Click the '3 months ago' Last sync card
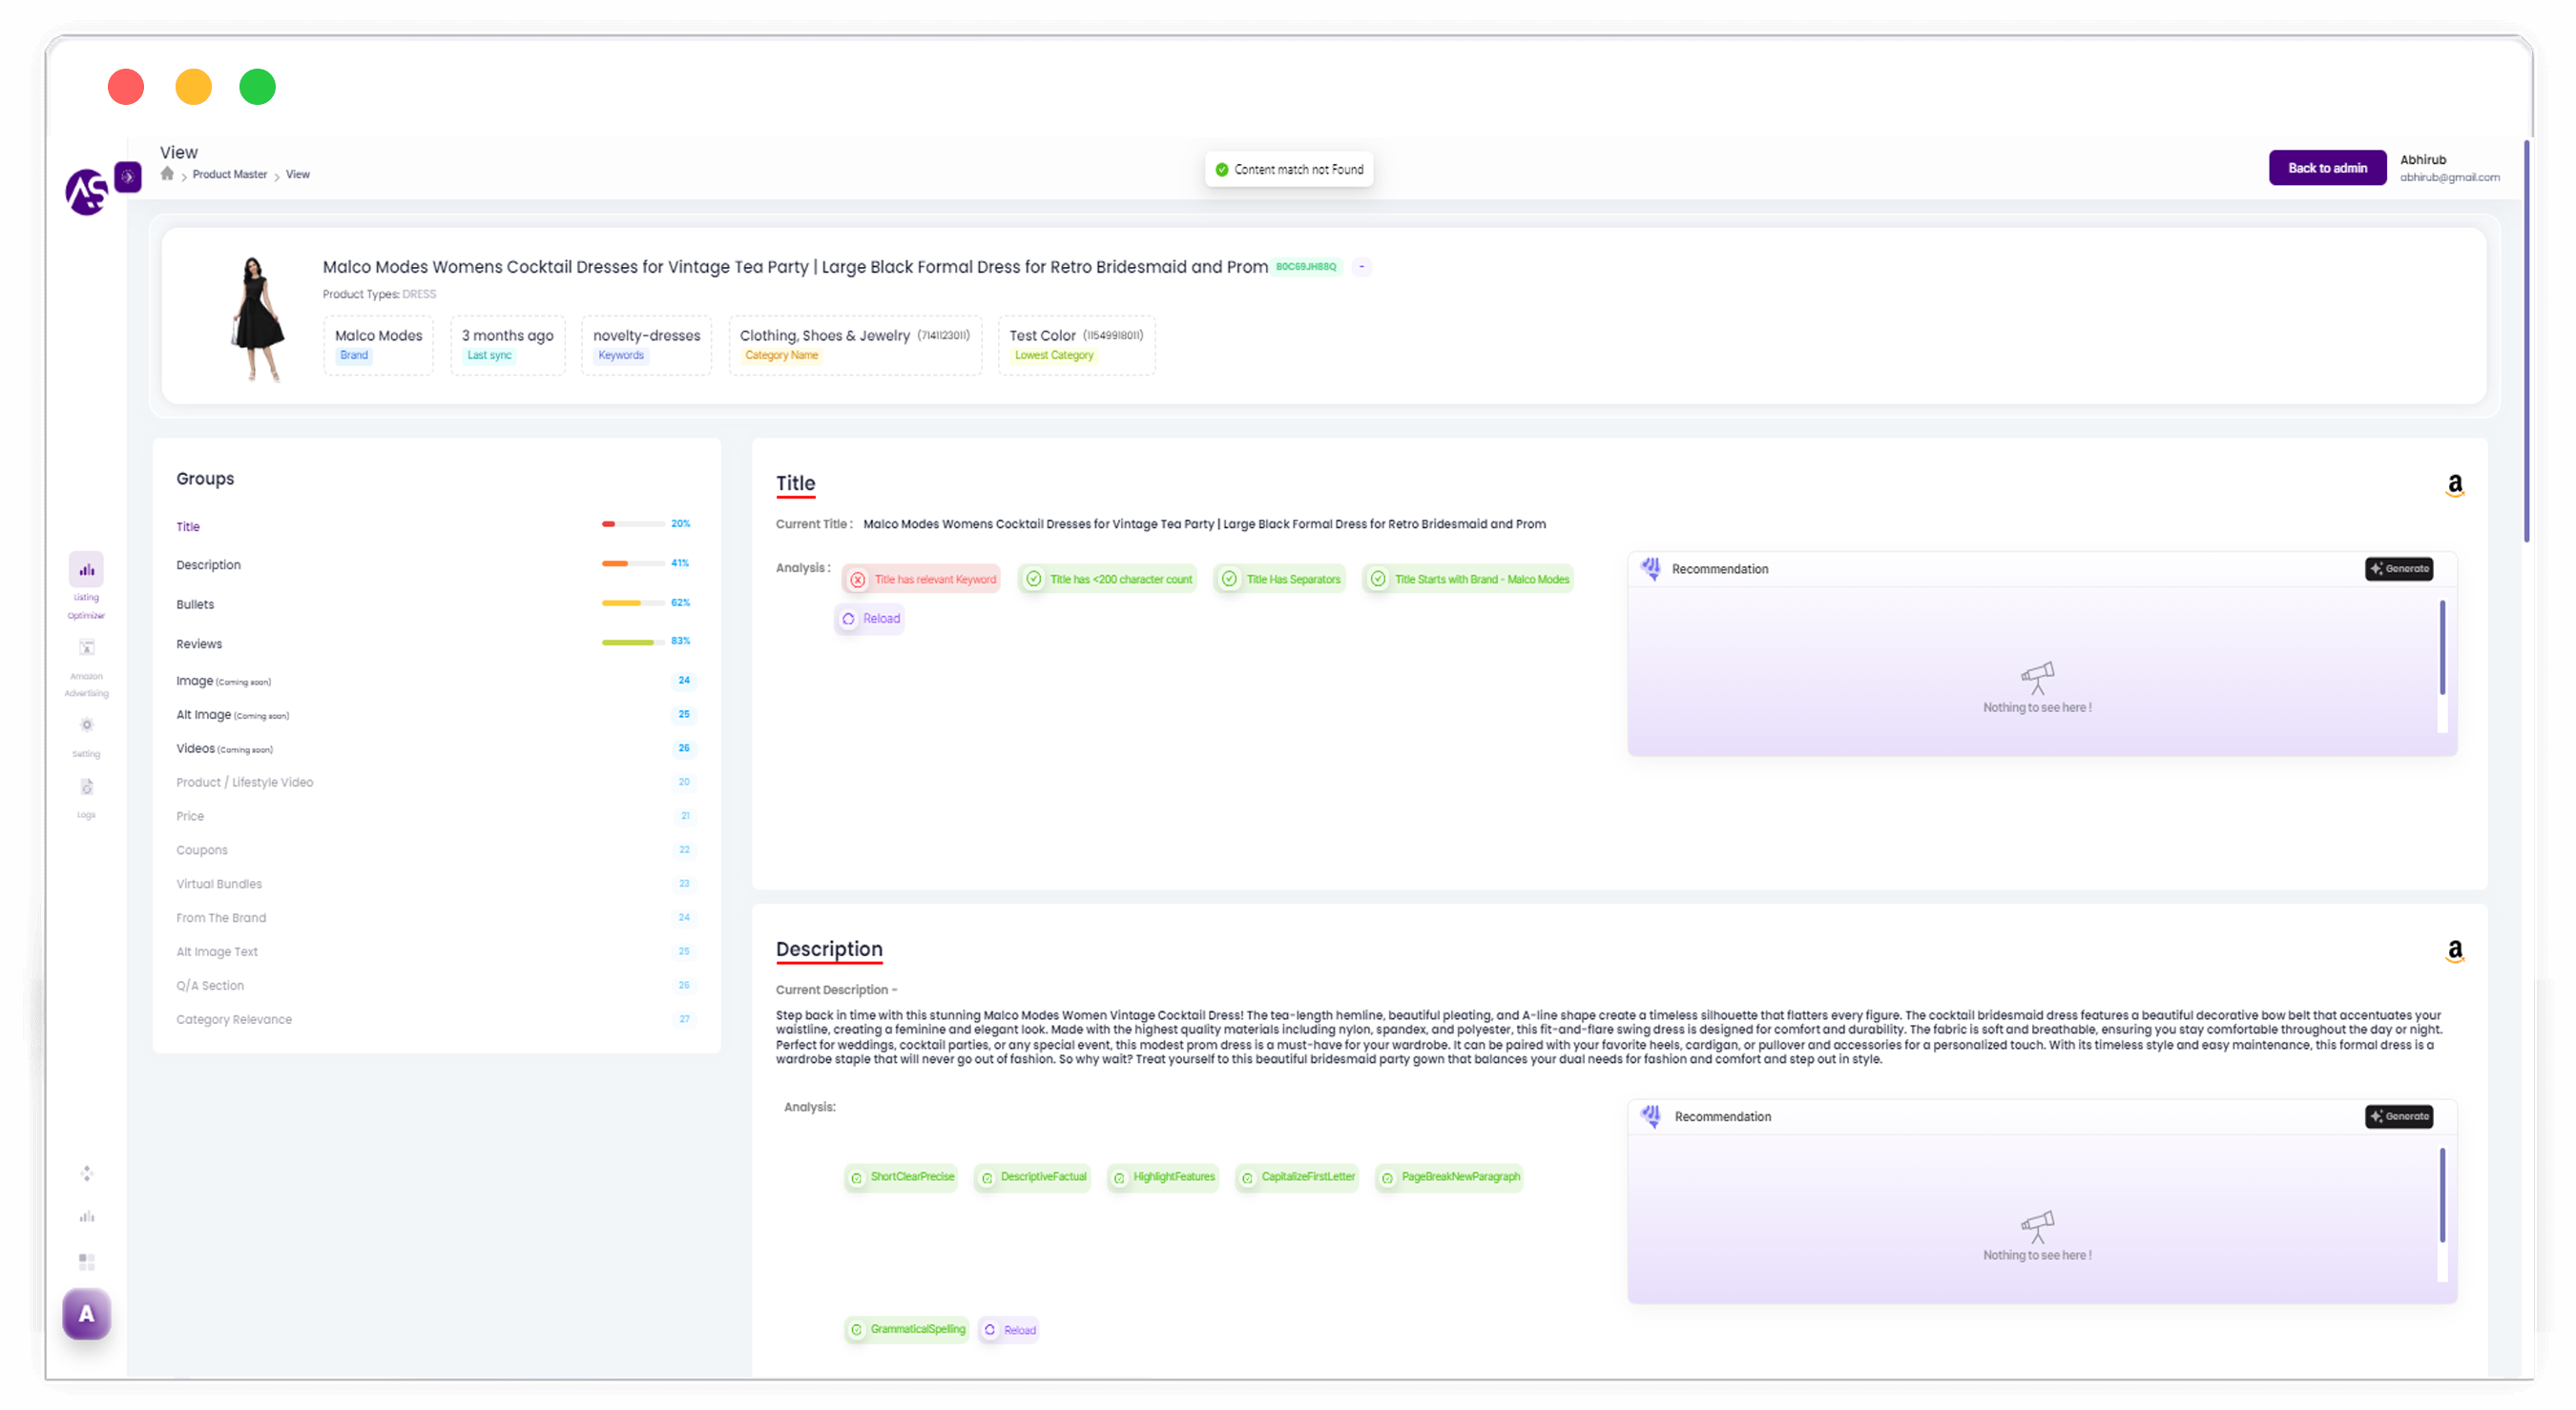This screenshot has height=1410, width=2576. tap(507, 345)
